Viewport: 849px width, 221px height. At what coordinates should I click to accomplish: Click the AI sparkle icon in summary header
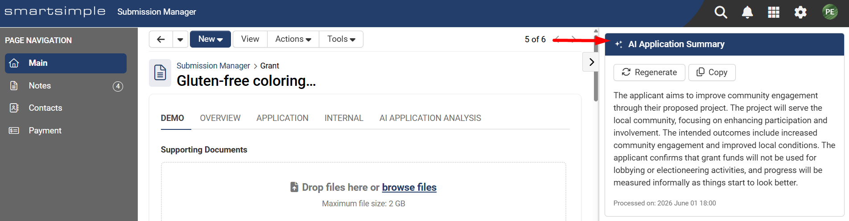tap(618, 44)
